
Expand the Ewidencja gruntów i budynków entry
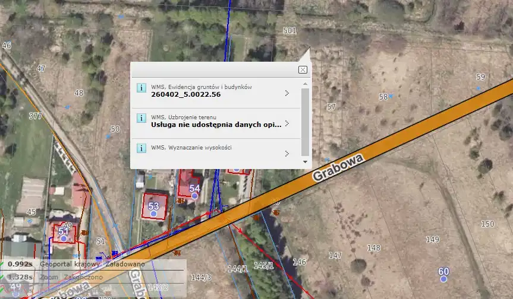(x=287, y=93)
